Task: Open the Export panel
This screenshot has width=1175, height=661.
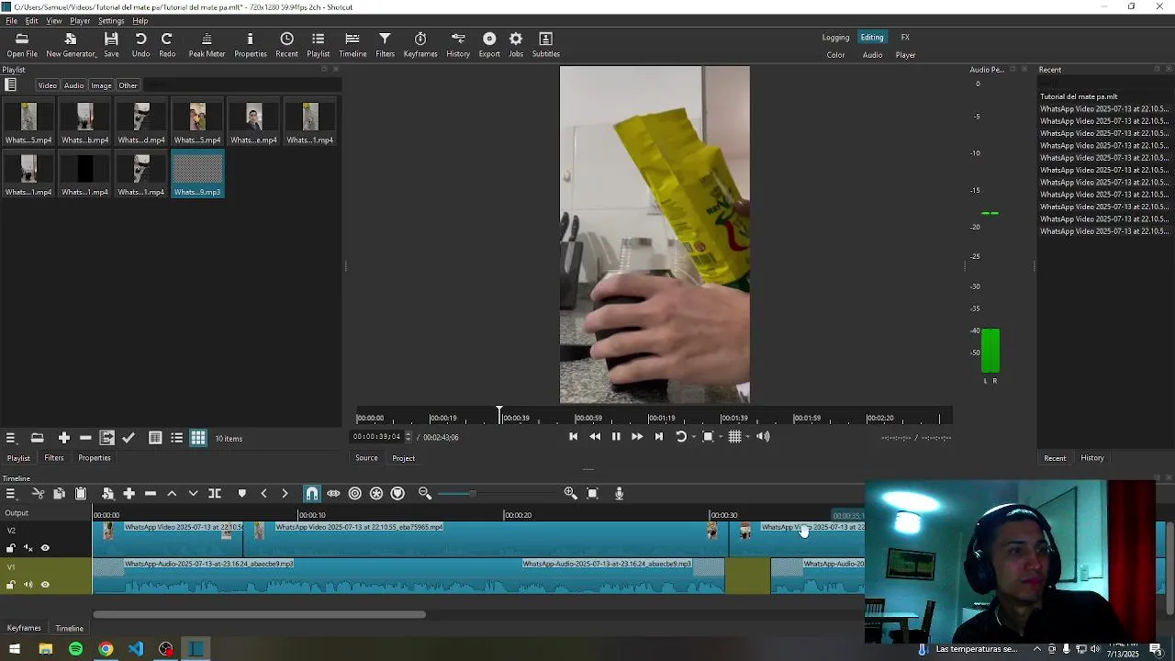Action: click(489, 45)
